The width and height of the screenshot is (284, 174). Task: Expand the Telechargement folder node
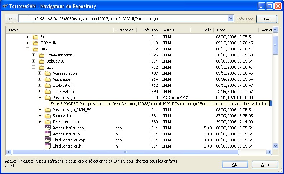click(40, 121)
